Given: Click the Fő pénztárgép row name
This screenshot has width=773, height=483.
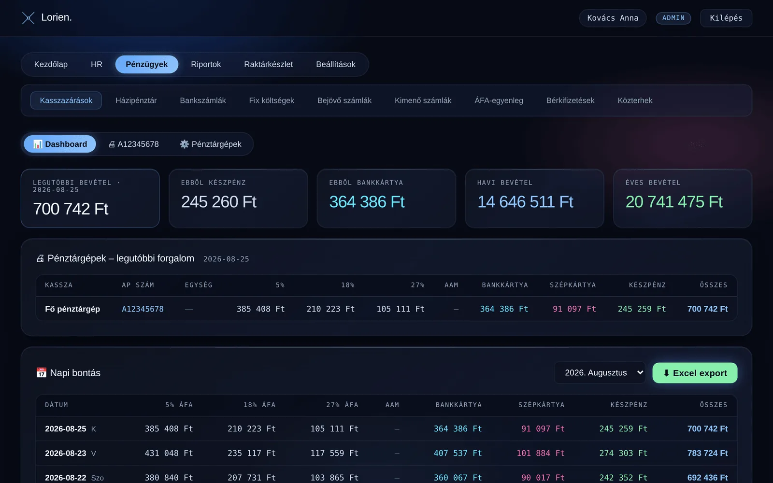Looking at the screenshot, I should click(x=72, y=309).
